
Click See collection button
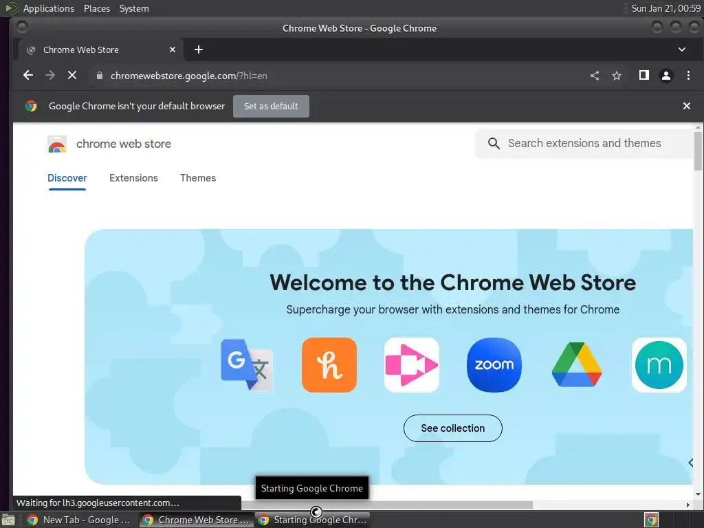coord(453,428)
